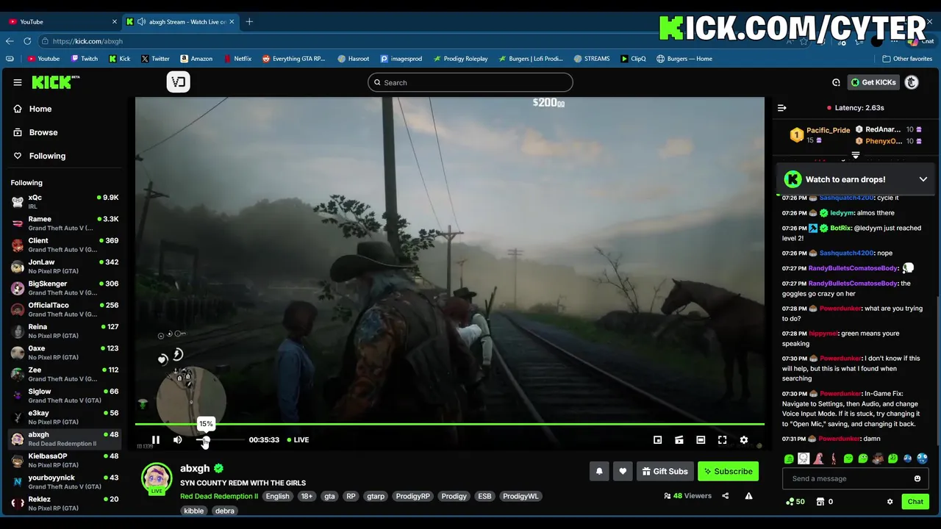The height and width of the screenshot is (529, 941).
Task: Go back using browser back arrow
Action: click(10, 41)
